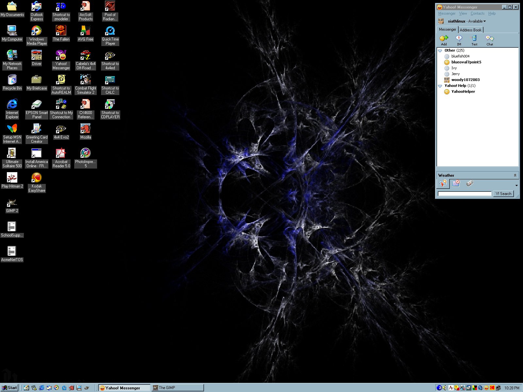Launch Windows Media Player from Quick Launch
Viewport: 523px width, 392px height.
click(57, 388)
